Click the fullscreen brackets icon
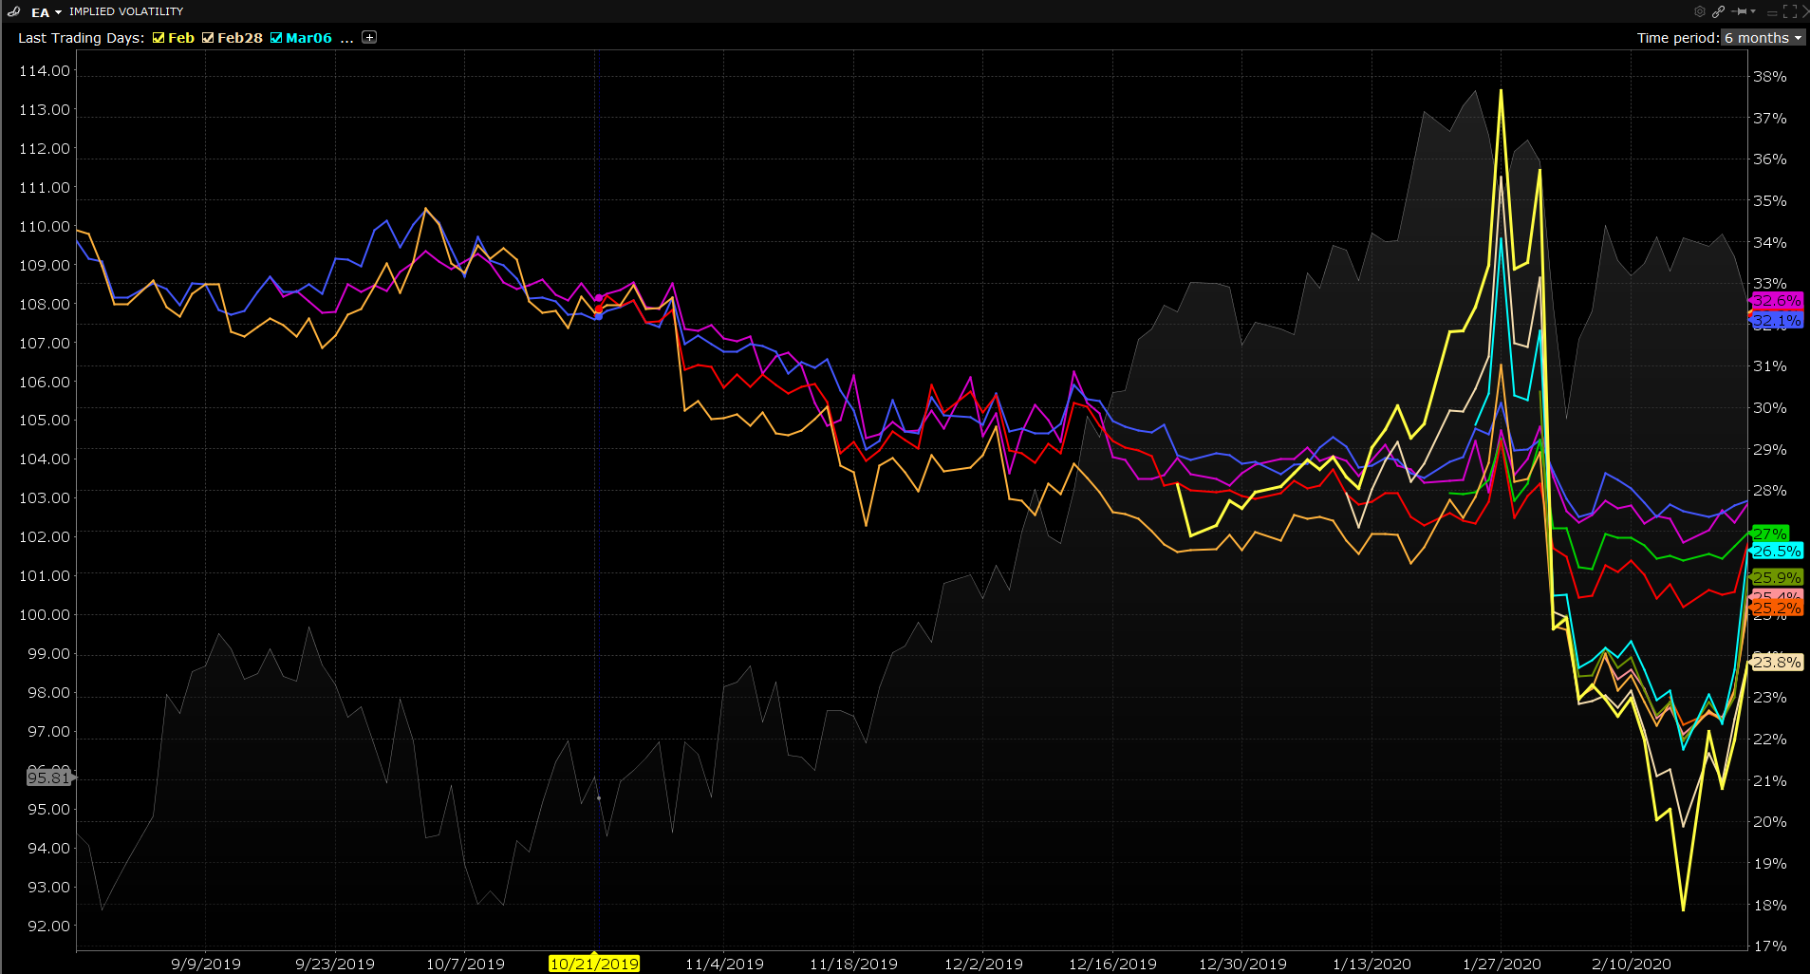1810x974 pixels. (x=1791, y=11)
